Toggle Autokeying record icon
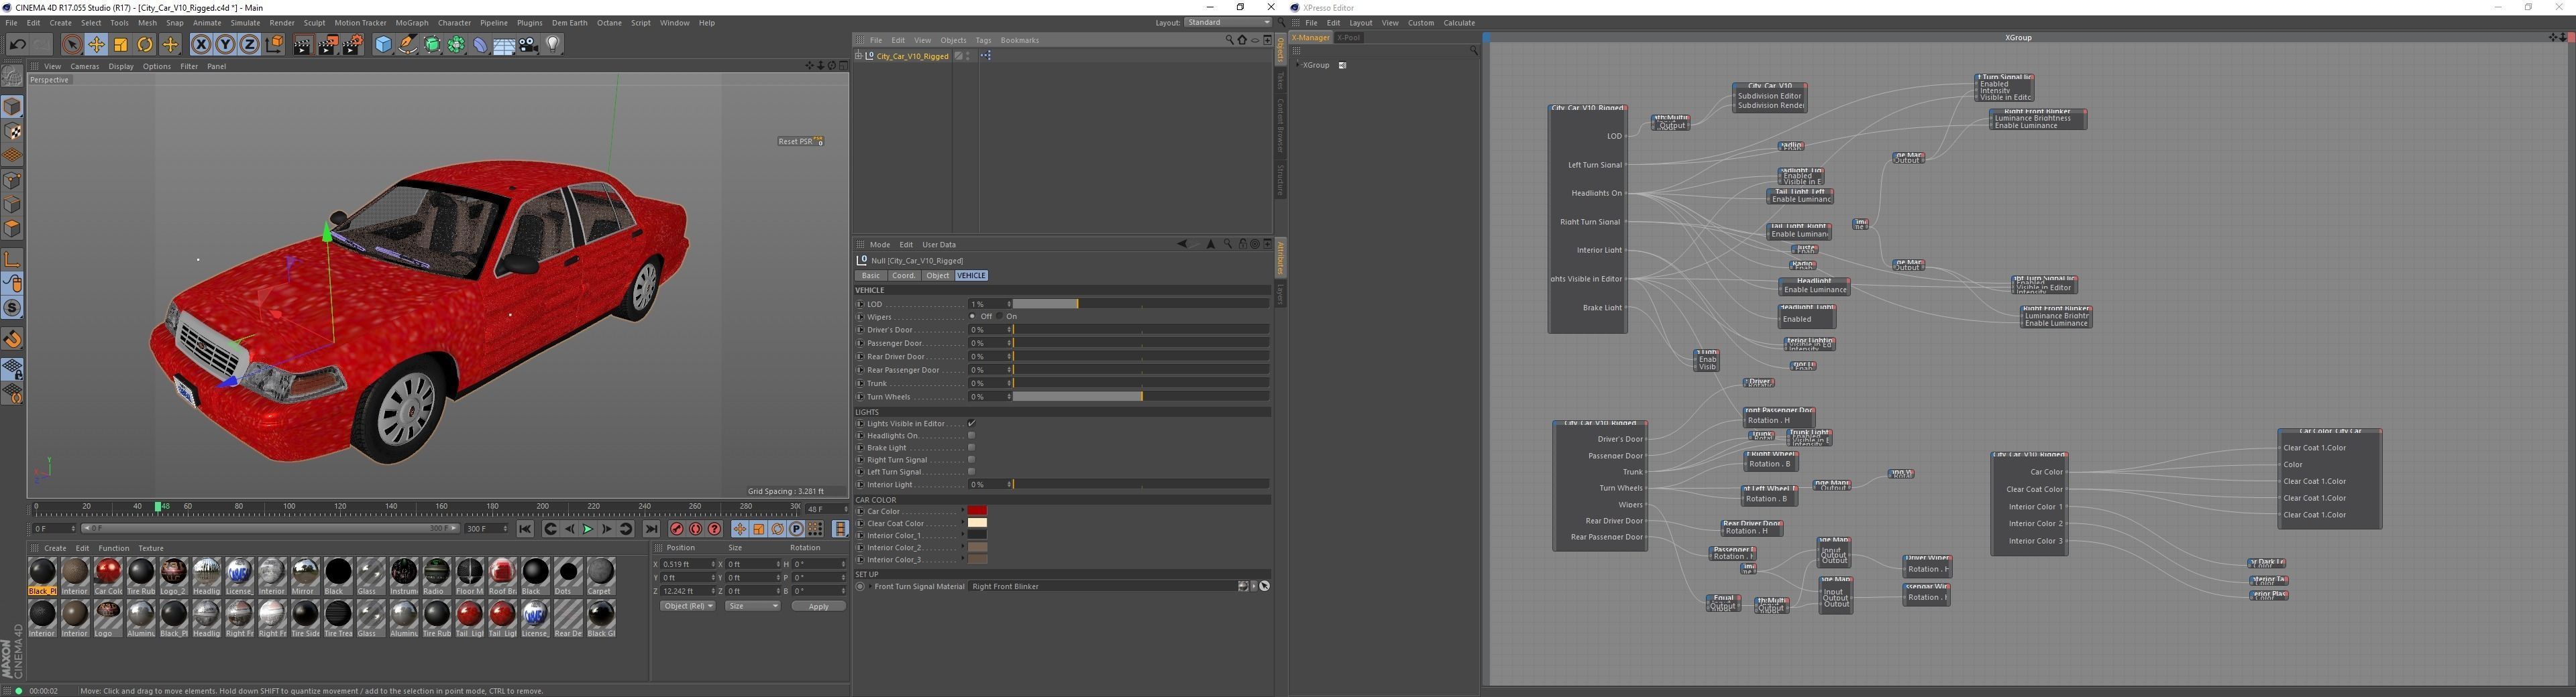The height and width of the screenshot is (697, 2576). pos(696,529)
